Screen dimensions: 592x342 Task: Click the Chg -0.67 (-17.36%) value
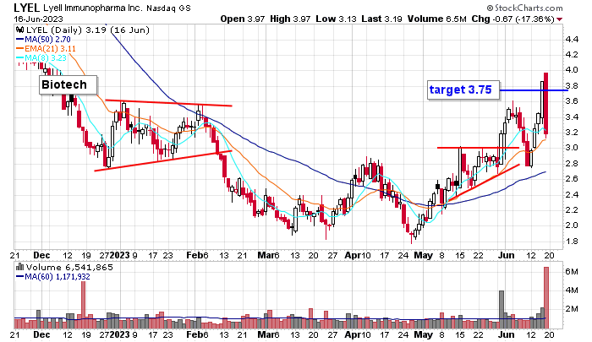513,19
